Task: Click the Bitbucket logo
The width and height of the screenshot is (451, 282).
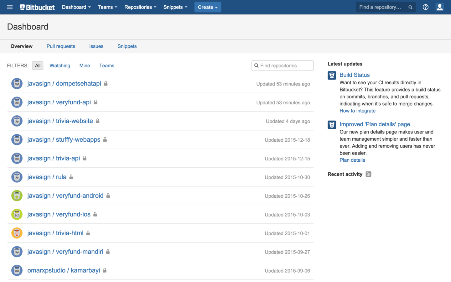Action: click(x=37, y=7)
